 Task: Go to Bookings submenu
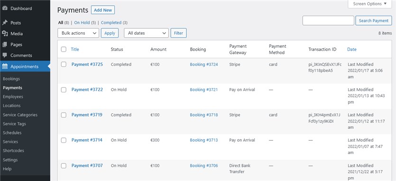click(x=11, y=79)
